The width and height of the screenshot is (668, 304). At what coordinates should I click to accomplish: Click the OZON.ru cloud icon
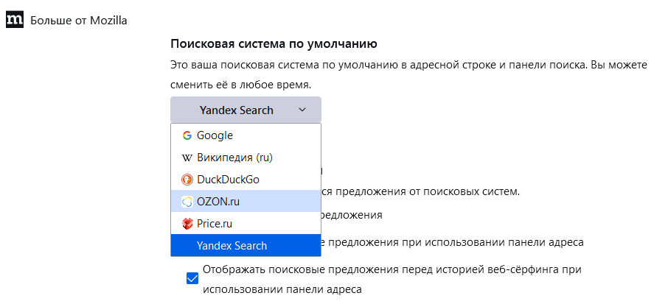(x=187, y=202)
